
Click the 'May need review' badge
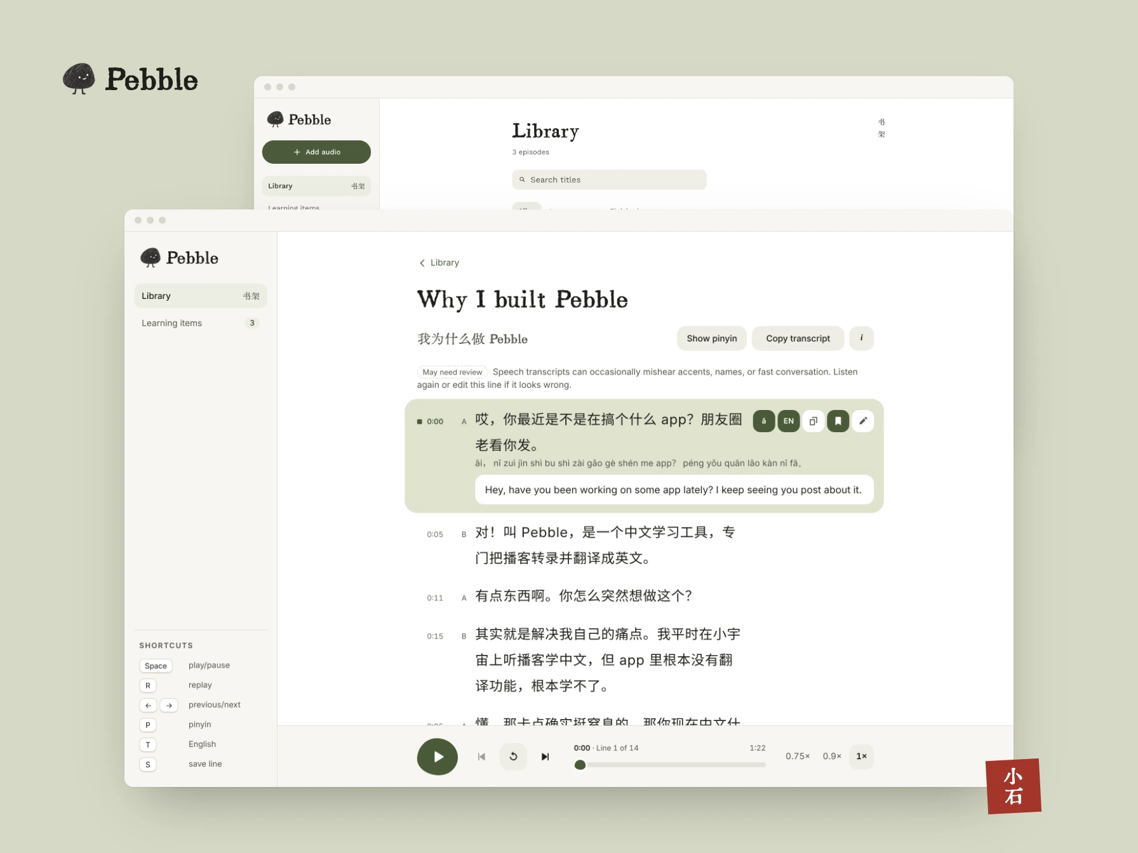[x=452, y=372]
